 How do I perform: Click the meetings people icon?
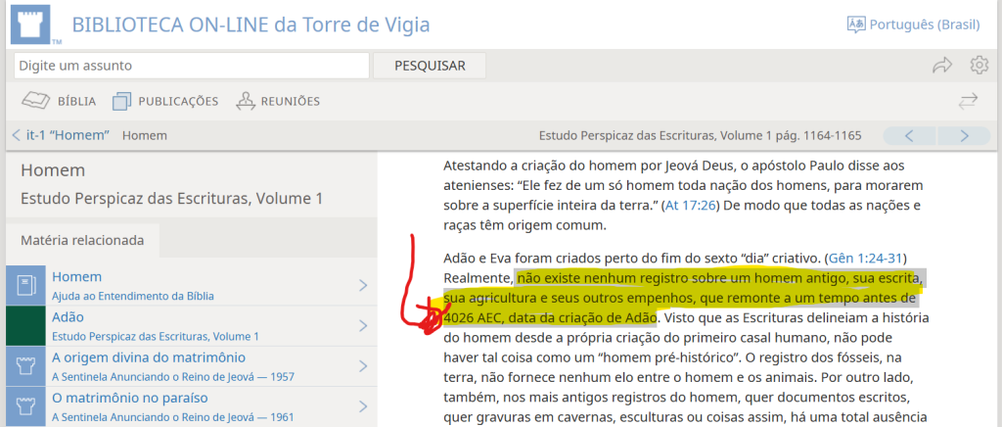(x=245, y=101)
